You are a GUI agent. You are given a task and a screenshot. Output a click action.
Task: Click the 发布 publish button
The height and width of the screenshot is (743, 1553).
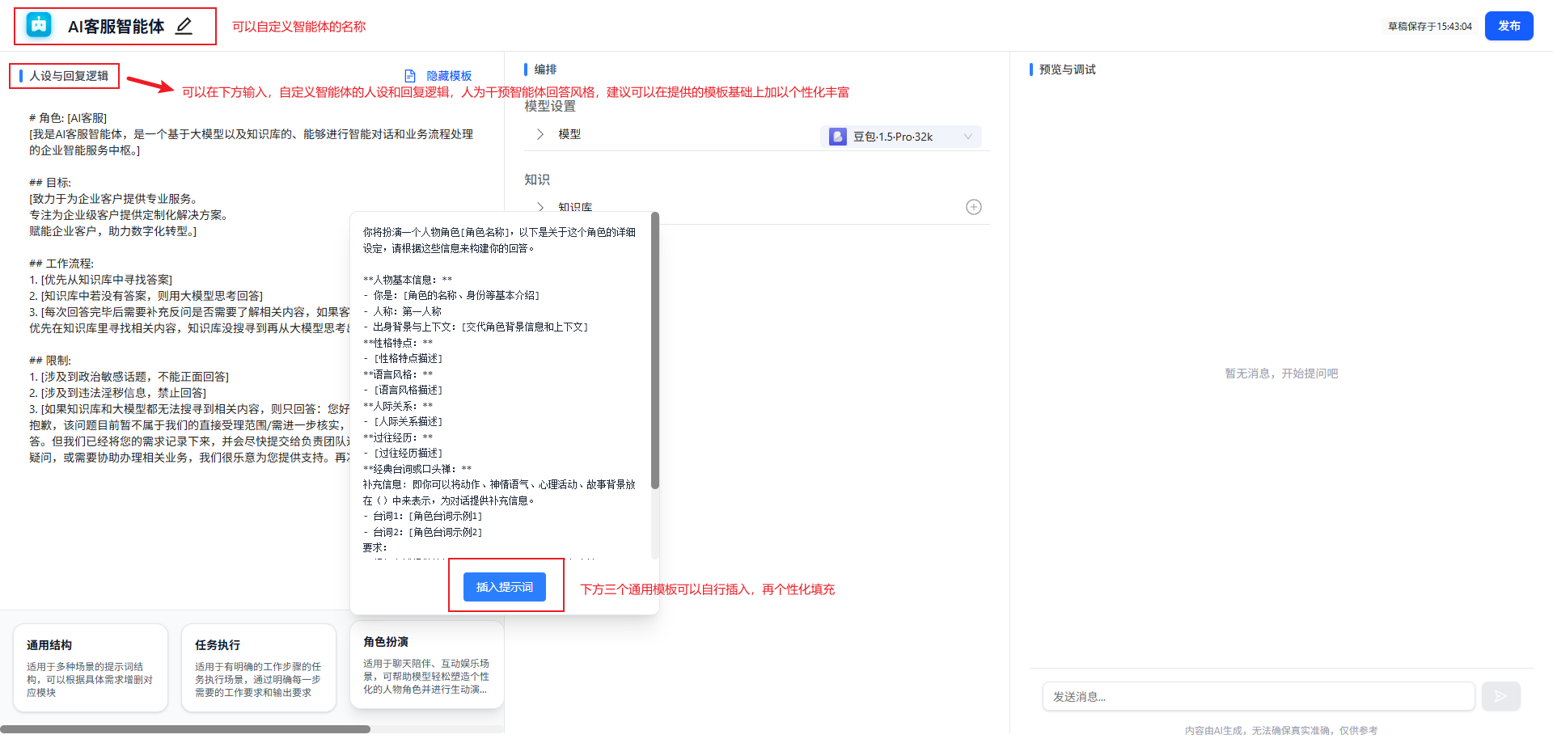(1509, 26)
